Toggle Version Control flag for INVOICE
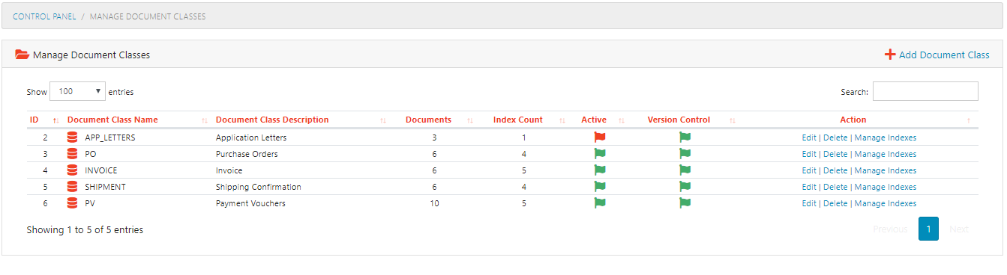Screen dimensions: 1007x275 pos(685,170)
